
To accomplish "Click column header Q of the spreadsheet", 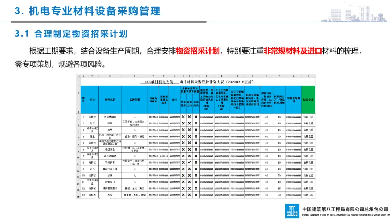I will point(294,76).
